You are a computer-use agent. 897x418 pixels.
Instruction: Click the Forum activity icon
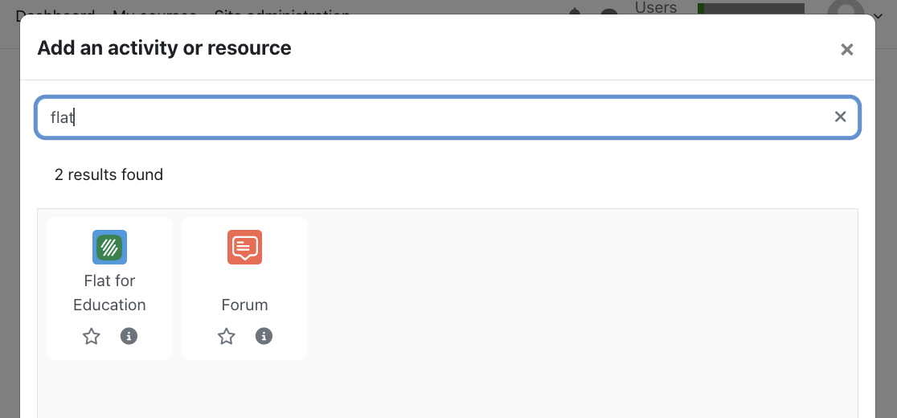244,248
